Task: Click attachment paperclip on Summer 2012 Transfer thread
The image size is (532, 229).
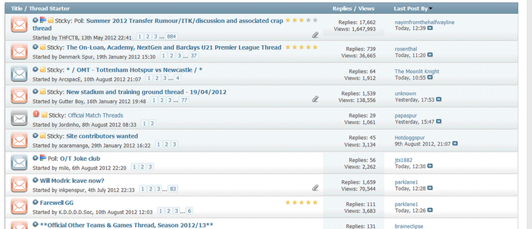Action: [x=315, y=34]
